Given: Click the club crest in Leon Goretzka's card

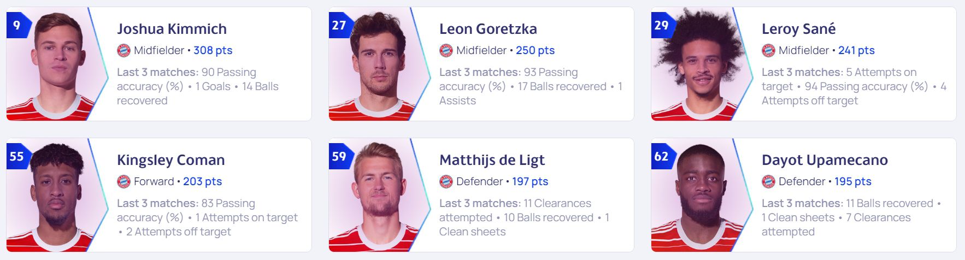Looking at the screenshot, I should 446,50.
